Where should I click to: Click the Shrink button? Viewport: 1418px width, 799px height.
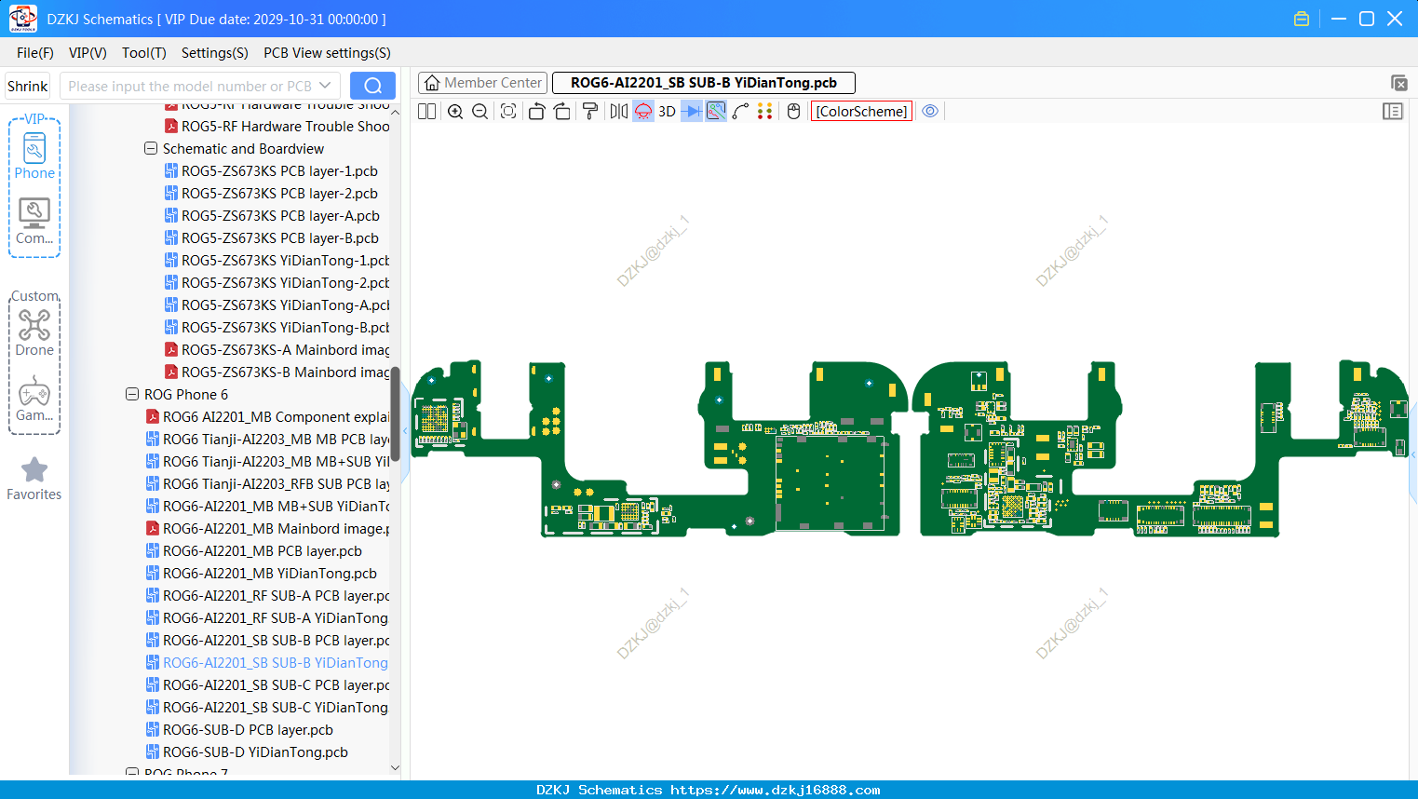point(28,86)
